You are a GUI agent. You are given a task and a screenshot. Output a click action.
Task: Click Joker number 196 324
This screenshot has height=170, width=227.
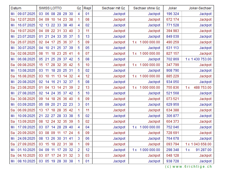(x=173, y=14)
